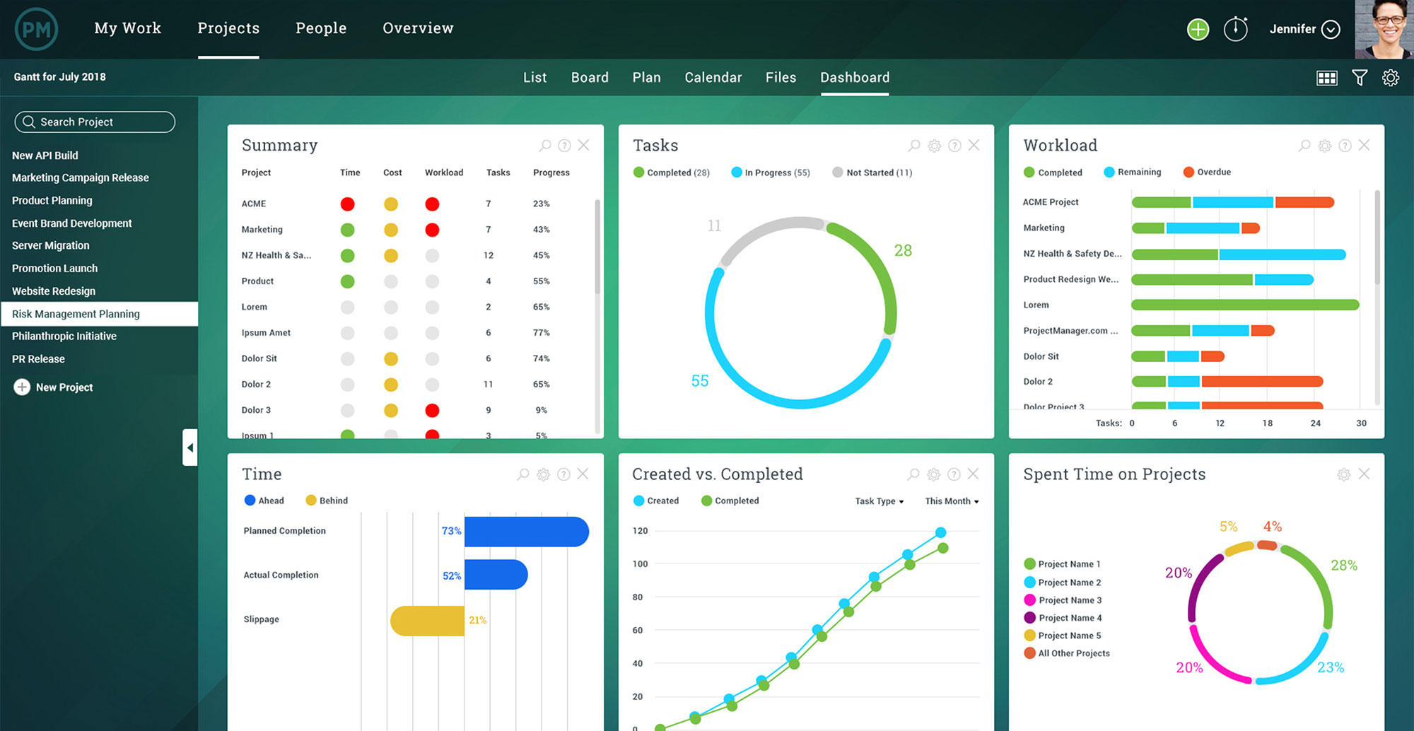Click the filter funnel icon
The width and height of the screenshot is (1414, 731).
pyautogui.click(x=1359, y=78)
